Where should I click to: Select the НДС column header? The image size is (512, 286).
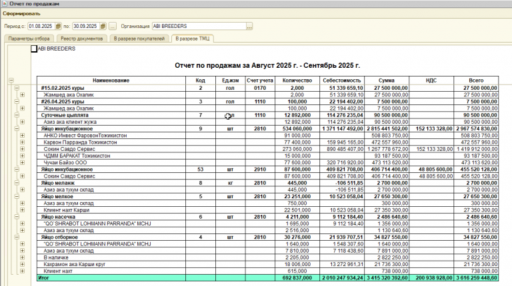[431, 80]
